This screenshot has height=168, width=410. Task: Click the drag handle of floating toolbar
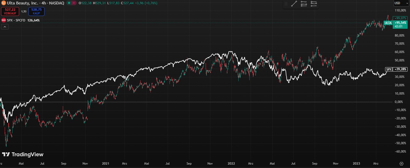286,4
